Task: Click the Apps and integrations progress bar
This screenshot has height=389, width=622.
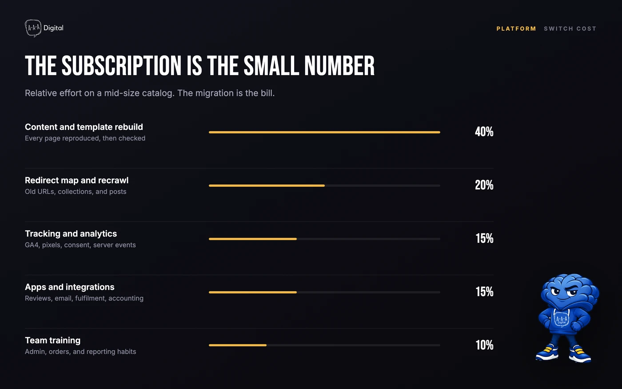Action: [324, 292]
